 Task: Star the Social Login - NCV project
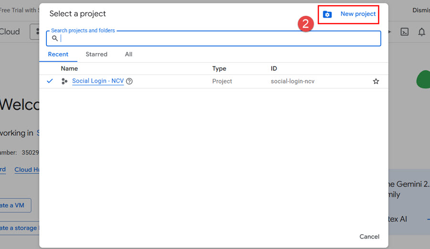click(376, 82)
